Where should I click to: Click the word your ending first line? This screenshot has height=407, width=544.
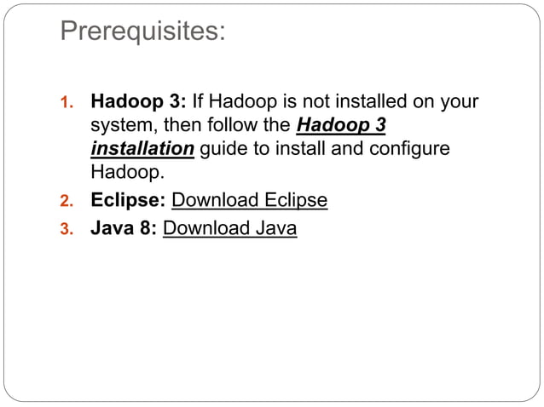pos(460,102)
